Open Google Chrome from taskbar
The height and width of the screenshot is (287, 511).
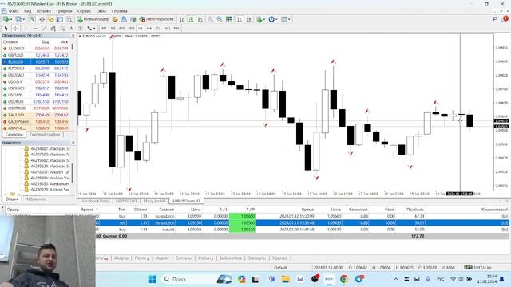coord(344,279)
